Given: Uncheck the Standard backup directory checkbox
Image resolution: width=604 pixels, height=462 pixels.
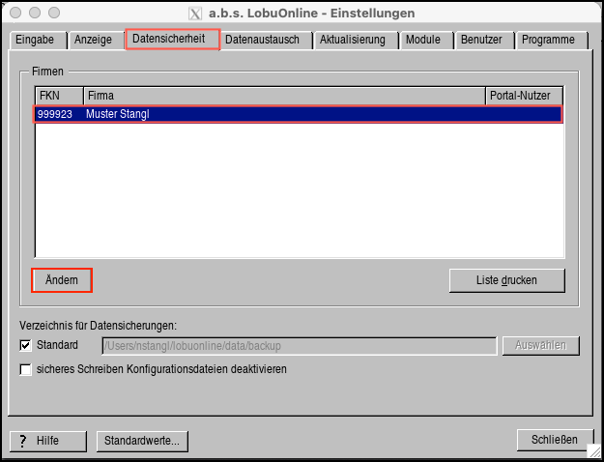Looking at the screenshot, I should pyautogui.click(x=26, y=345).
